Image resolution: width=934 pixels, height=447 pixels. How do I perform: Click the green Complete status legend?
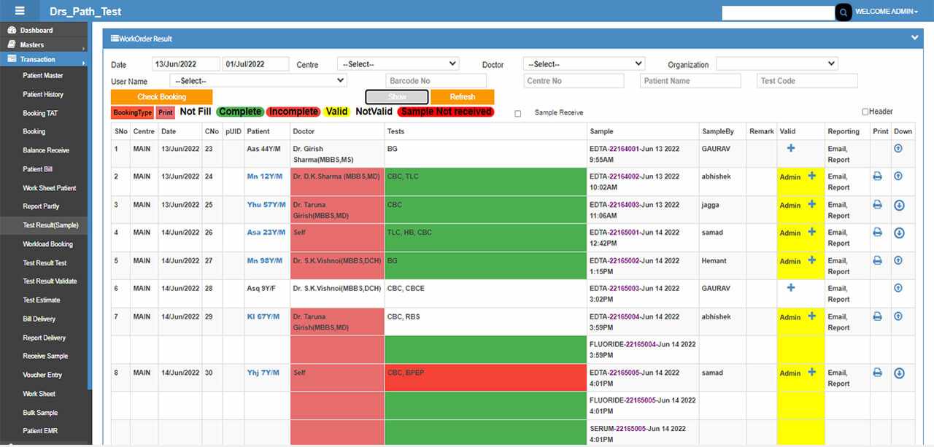point(239,112)
